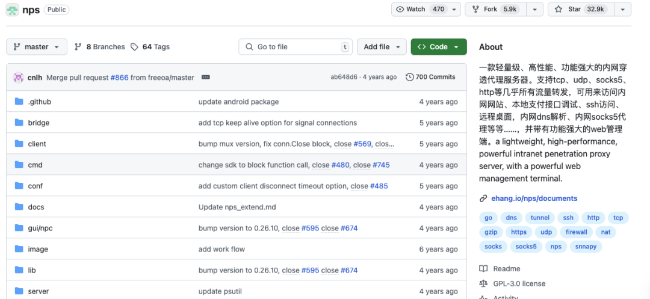This screenshot has height=299, width=650.
Task: Click the conf folder icon
Action: (19, 186)
